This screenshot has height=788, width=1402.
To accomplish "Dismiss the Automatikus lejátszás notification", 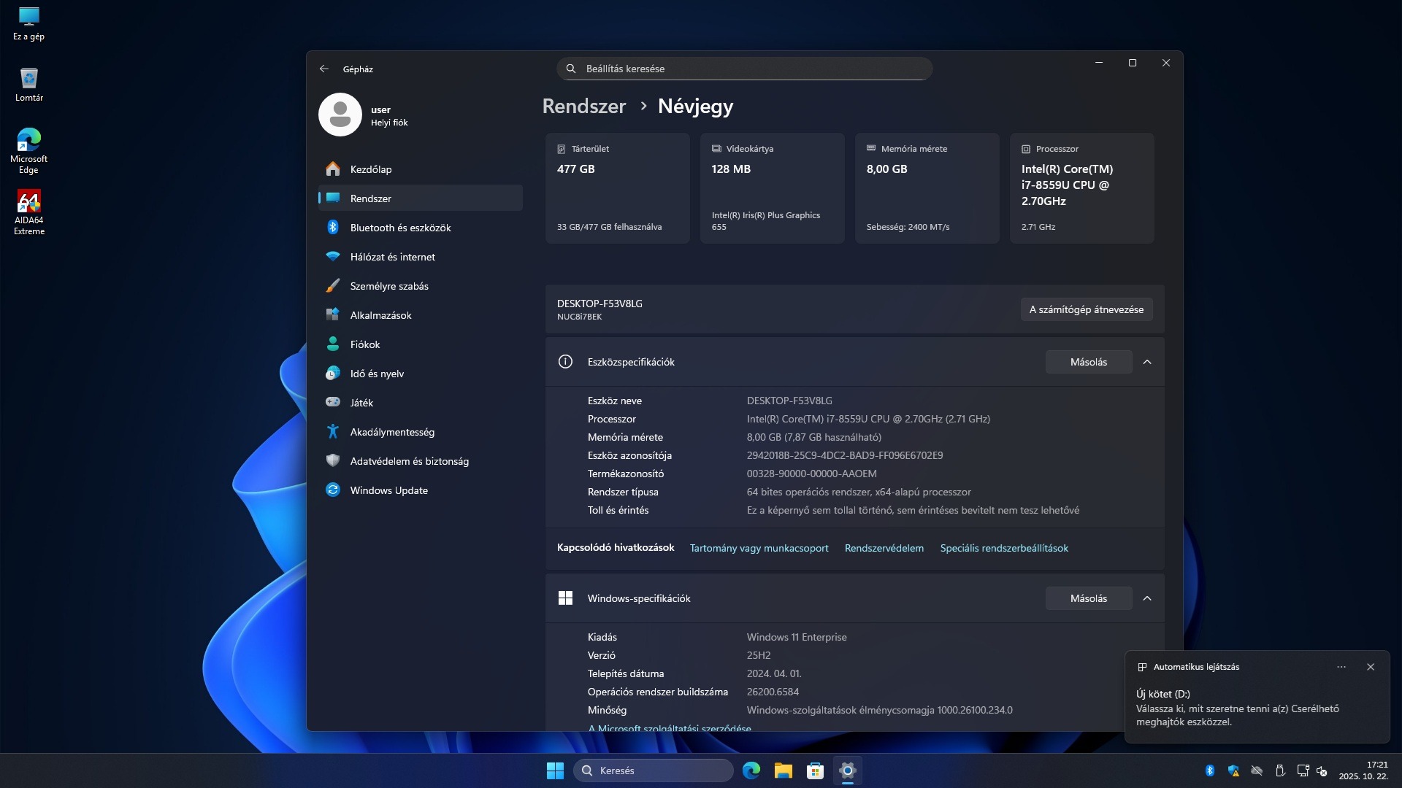I will click(1371, 667).
